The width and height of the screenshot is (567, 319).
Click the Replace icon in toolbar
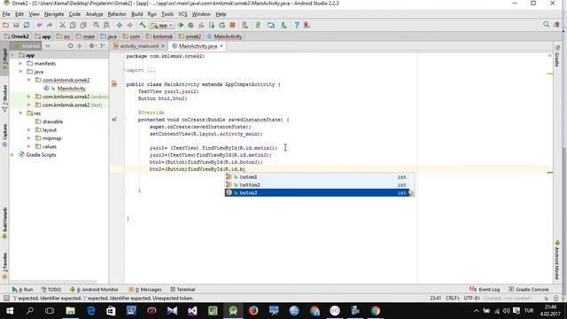tap(106, 26)
